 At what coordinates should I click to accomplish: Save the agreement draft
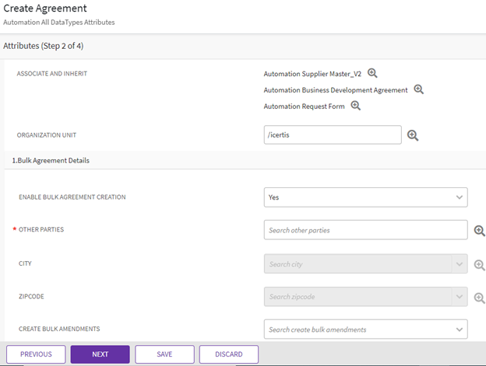point(164,354)
